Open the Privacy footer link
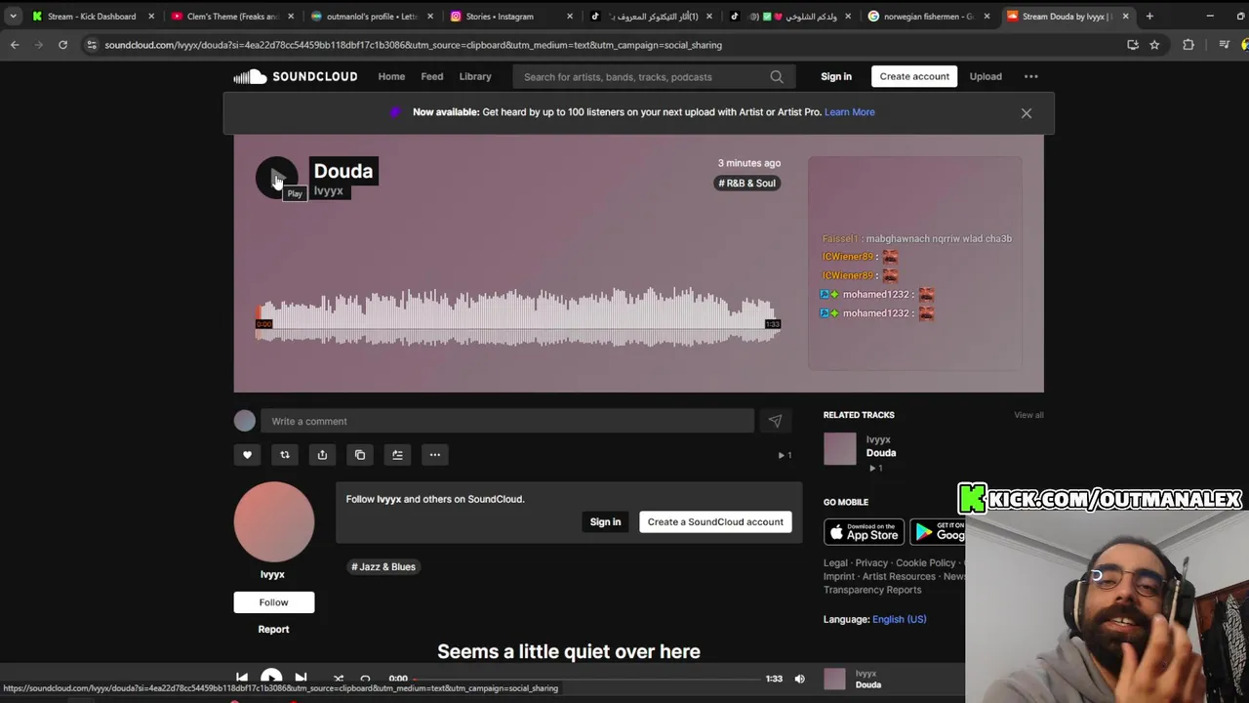 pos(871,562)
